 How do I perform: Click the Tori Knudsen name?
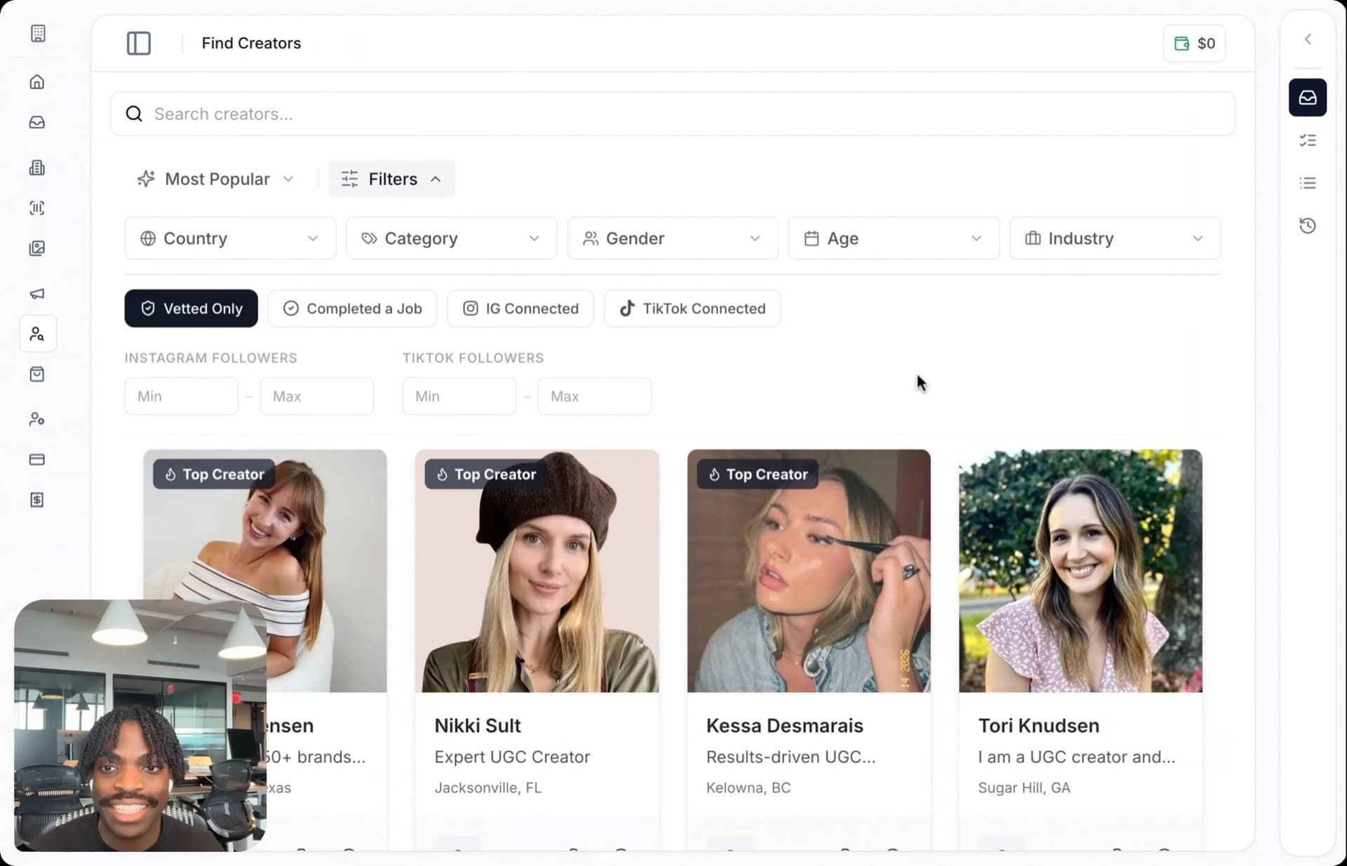1038,726
